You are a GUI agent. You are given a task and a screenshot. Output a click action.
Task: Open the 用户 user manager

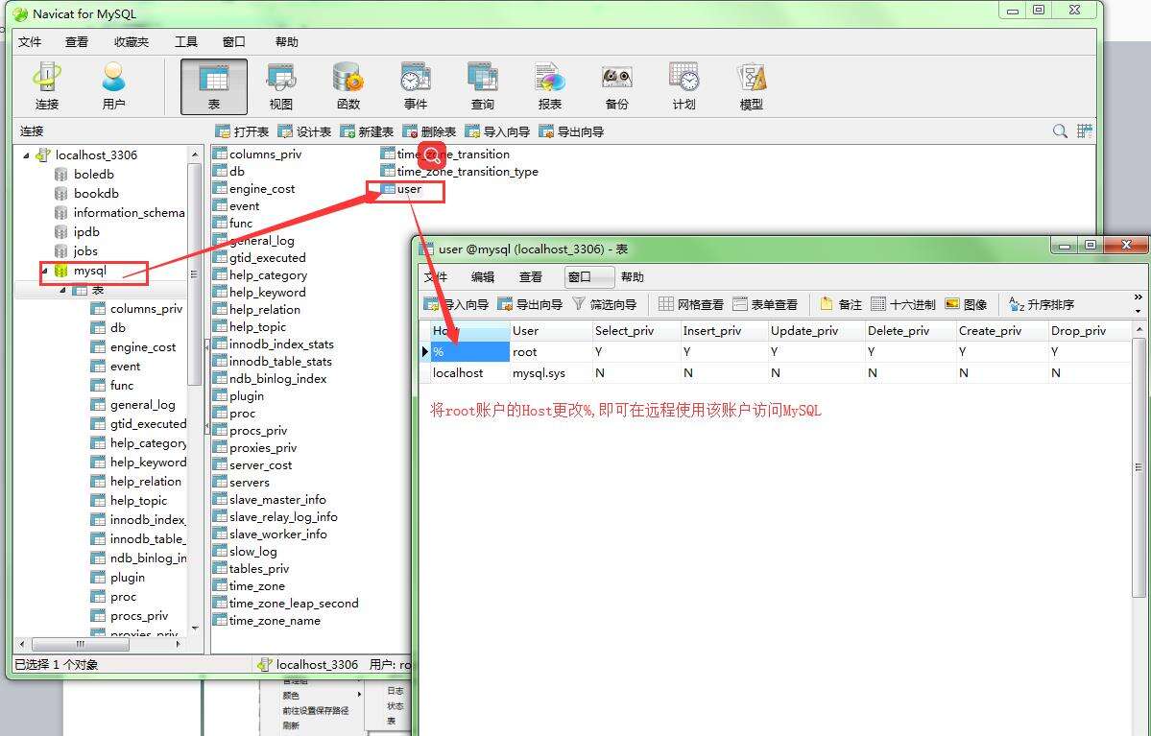point(114,85)
